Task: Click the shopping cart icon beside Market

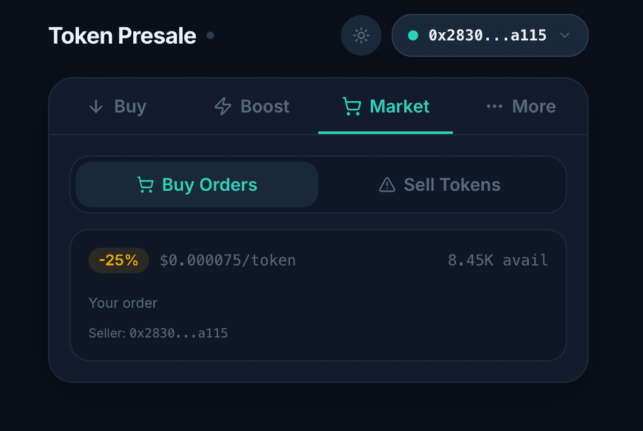Action: [352, 106]
